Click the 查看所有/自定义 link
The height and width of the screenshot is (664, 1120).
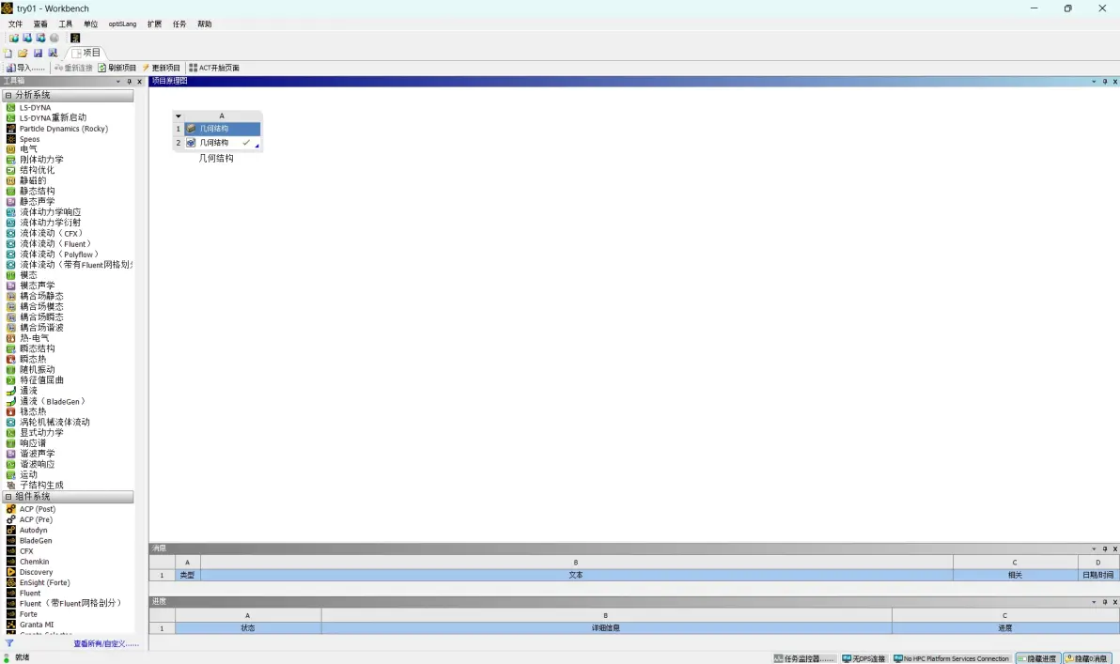106,644
